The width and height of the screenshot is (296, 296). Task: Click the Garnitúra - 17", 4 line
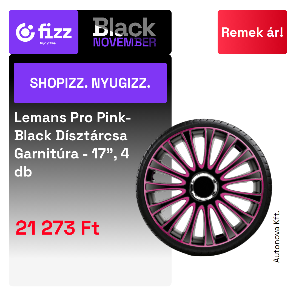(72, 154)
